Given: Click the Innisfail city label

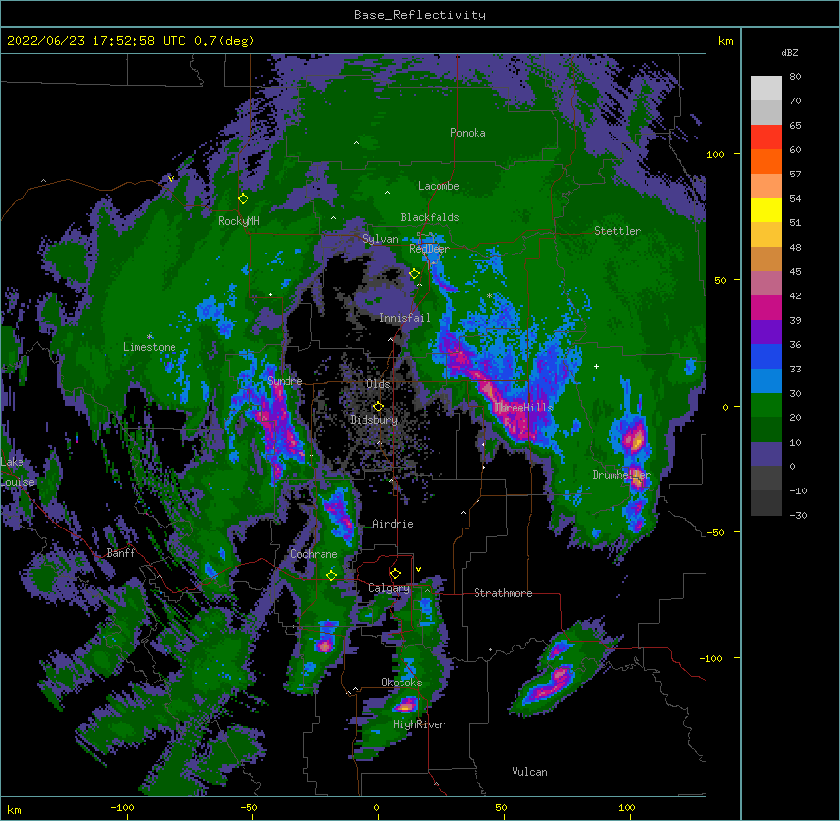Looking at the screenshot, I should point(404,318).
